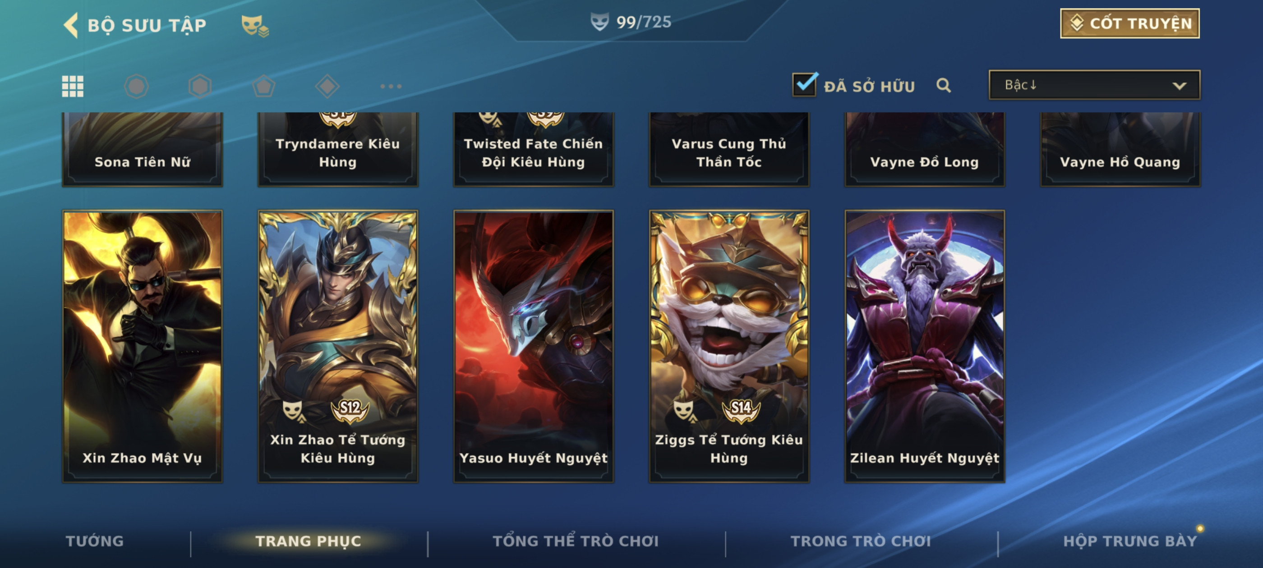Screen dimensions: 1263x568
Task: Select the all-skins grid filter icon
Action: (x=73, y=86)
